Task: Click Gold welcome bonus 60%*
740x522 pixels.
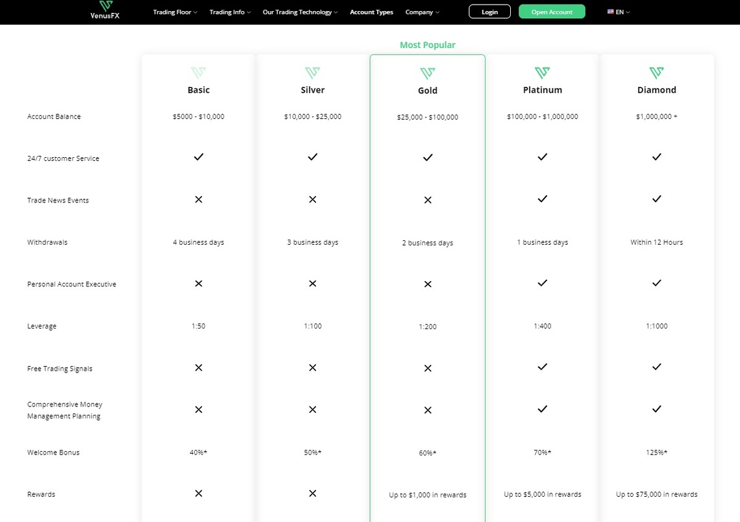Action: 428,453
